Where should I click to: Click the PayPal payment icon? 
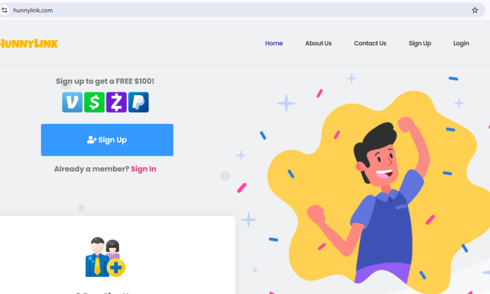tap(138, 102)
